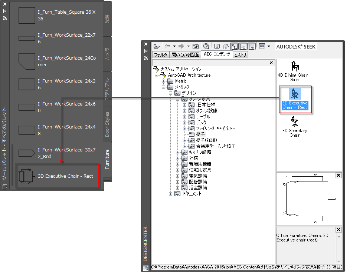Select I_Furn_WorkSurface_30x72_Rnd tool
The height and width of the screenshot is (277, 350).
57,153
